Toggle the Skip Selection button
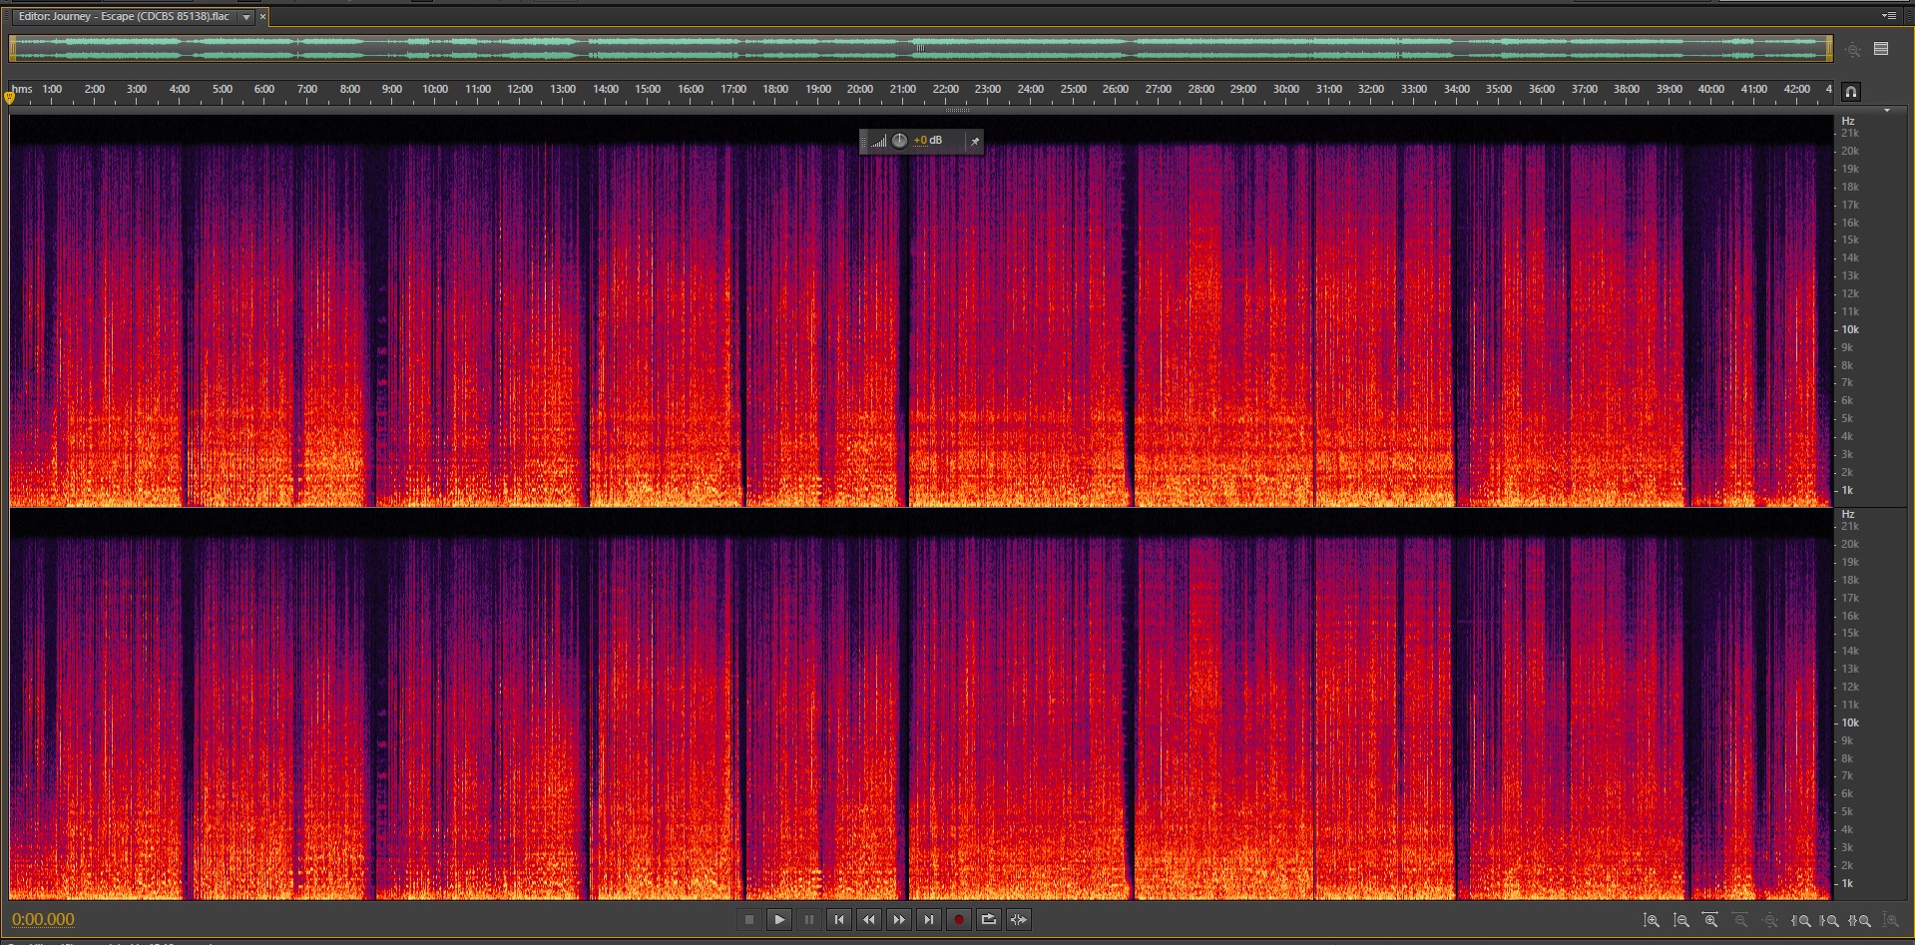The height and width of the screenshot is (945, 1915). (x=1018, y=920)
